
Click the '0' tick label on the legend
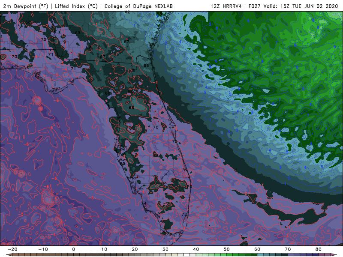coord(73,249)
